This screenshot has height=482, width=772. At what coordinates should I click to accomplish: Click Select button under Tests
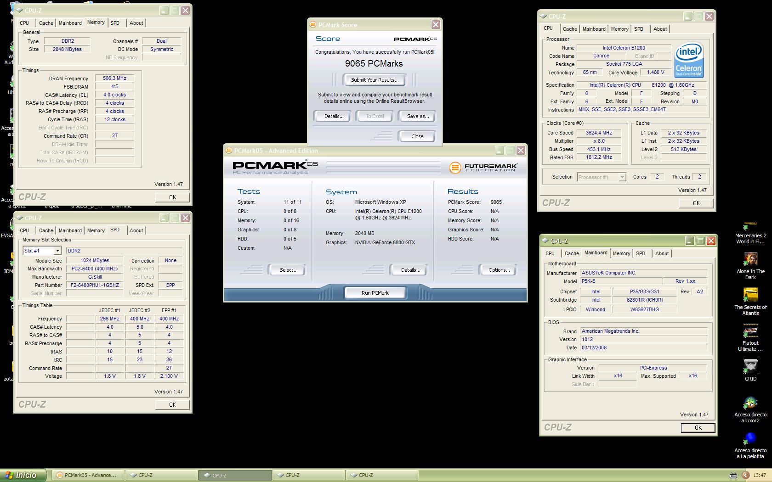[x=289, y=270]
